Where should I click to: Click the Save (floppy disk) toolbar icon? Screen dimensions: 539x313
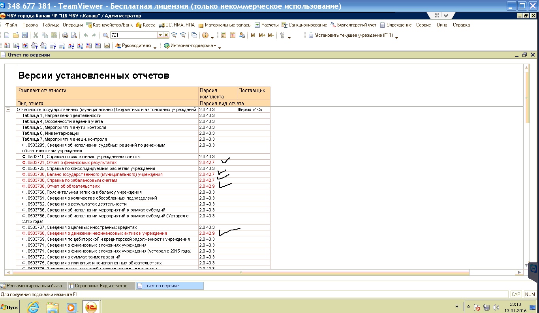pos(24,35)
